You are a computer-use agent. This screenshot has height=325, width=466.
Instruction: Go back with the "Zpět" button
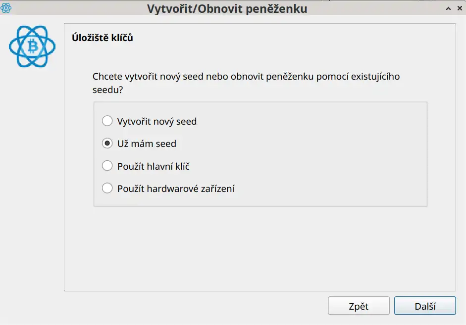point(358,306)
